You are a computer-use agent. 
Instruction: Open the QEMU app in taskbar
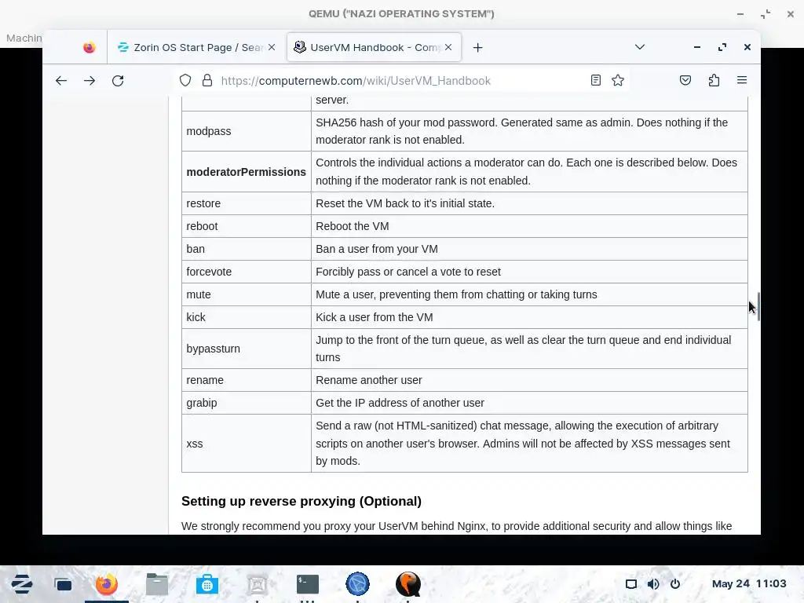408,584
